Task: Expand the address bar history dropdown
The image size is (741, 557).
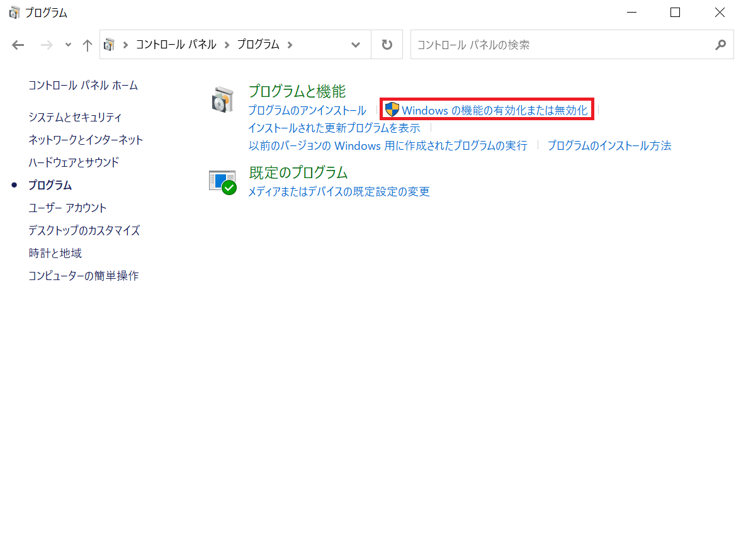Action: [x=356, y=45]
